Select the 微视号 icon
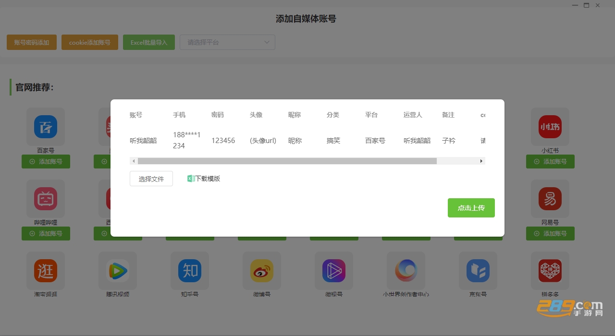This screenshot has width=615, height=336. pyautogui.click(x=334, y=271)
